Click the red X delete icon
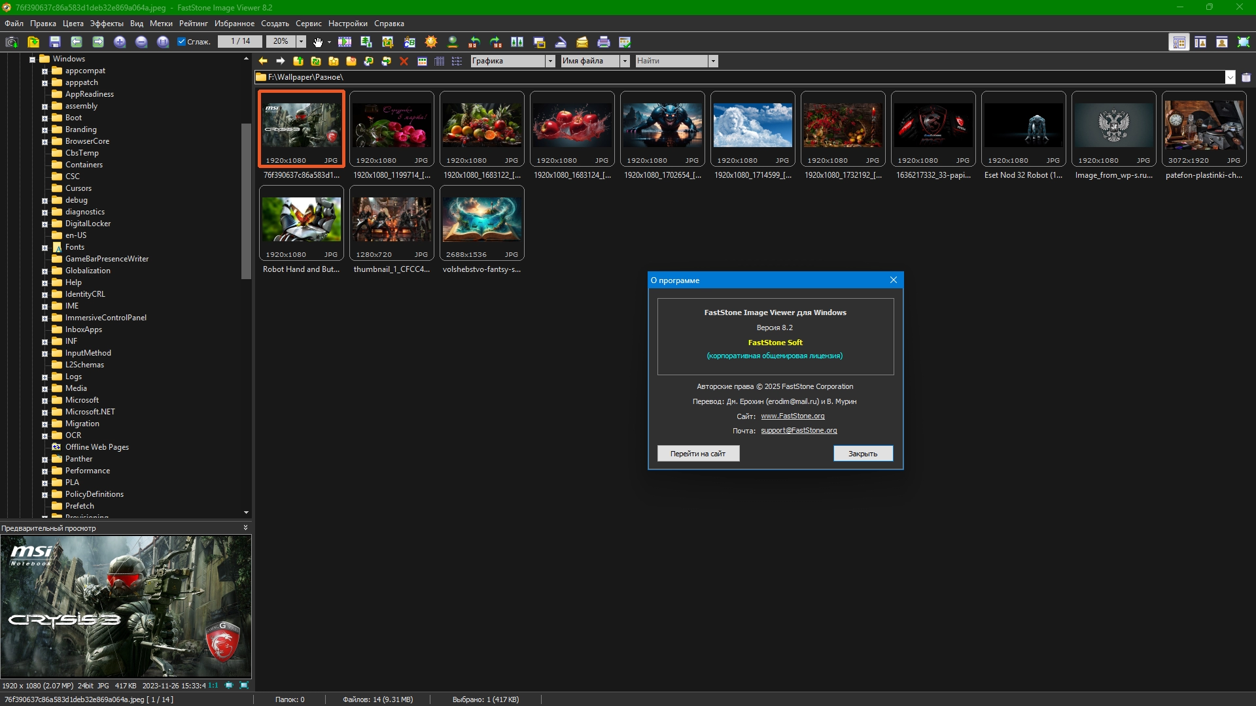The height and width of the screenshot is (706, 1256). [x=404, y=61]
